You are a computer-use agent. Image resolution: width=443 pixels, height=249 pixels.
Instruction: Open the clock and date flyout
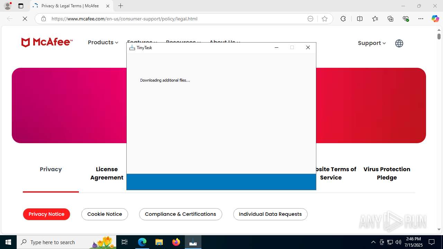[414, 242]
